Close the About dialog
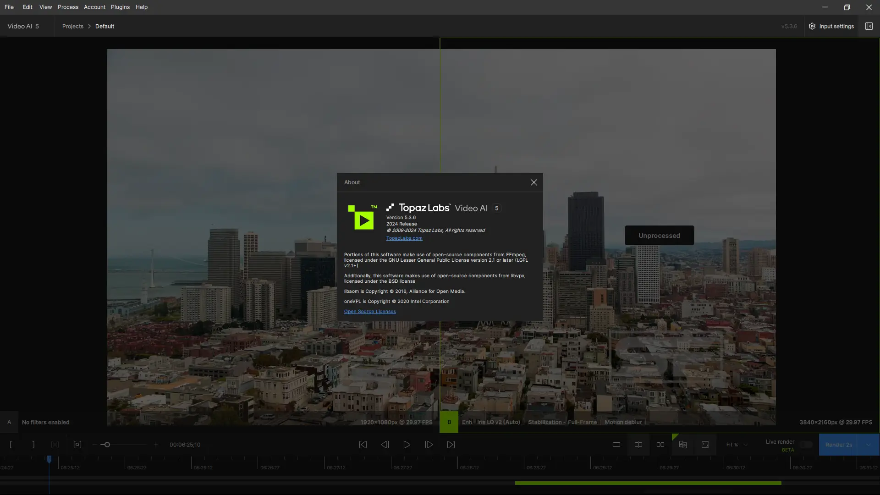 pos(533,182)
